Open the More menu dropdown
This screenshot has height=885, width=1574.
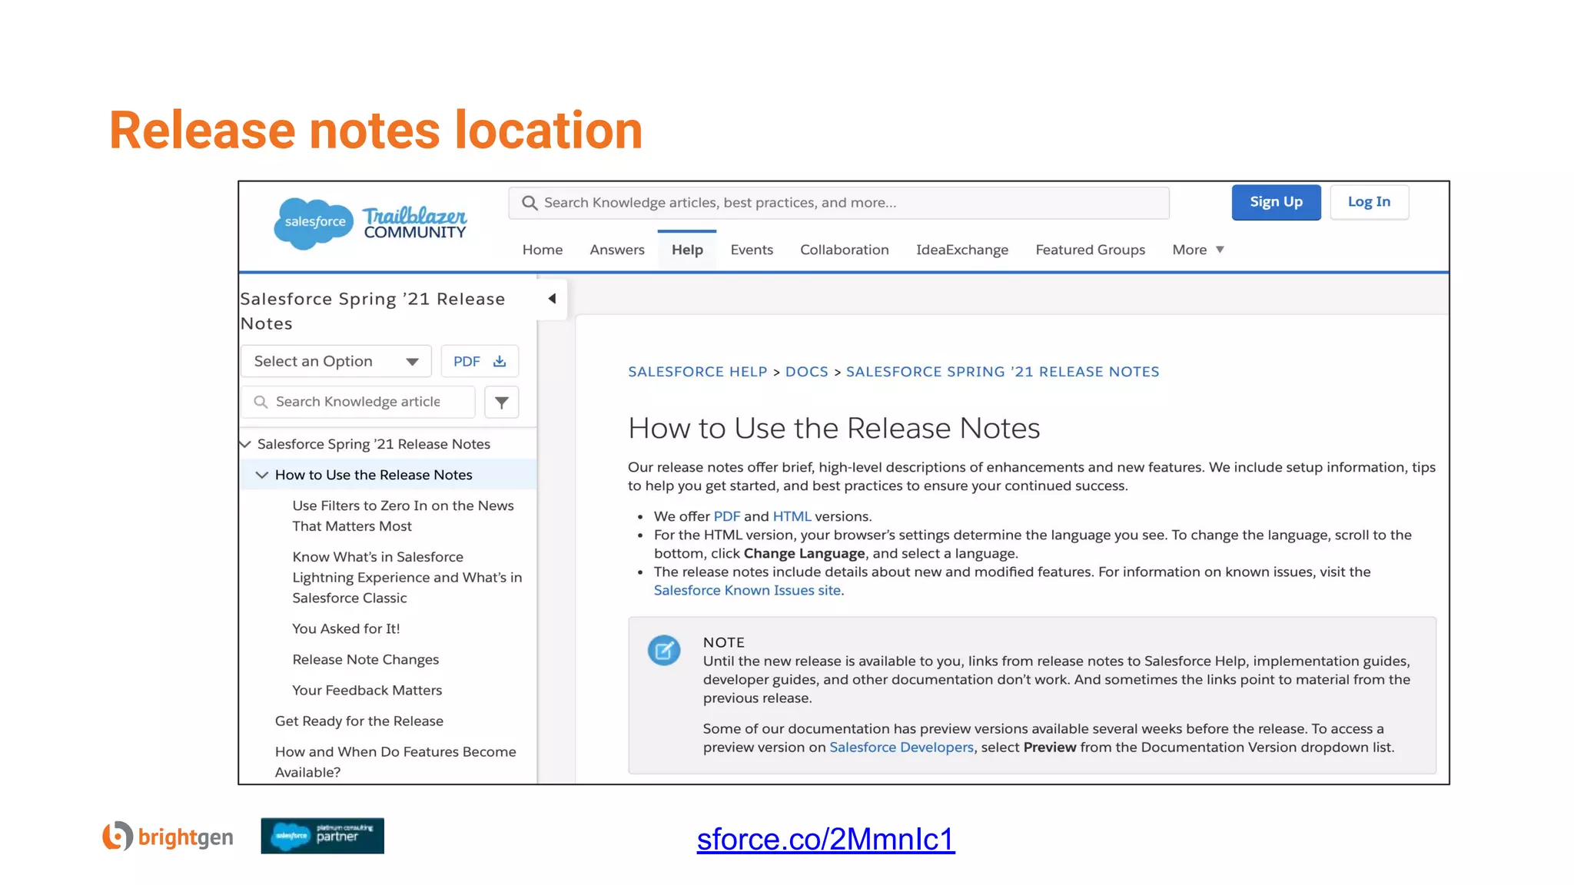pyautogui.click(x=1197, y=250)
